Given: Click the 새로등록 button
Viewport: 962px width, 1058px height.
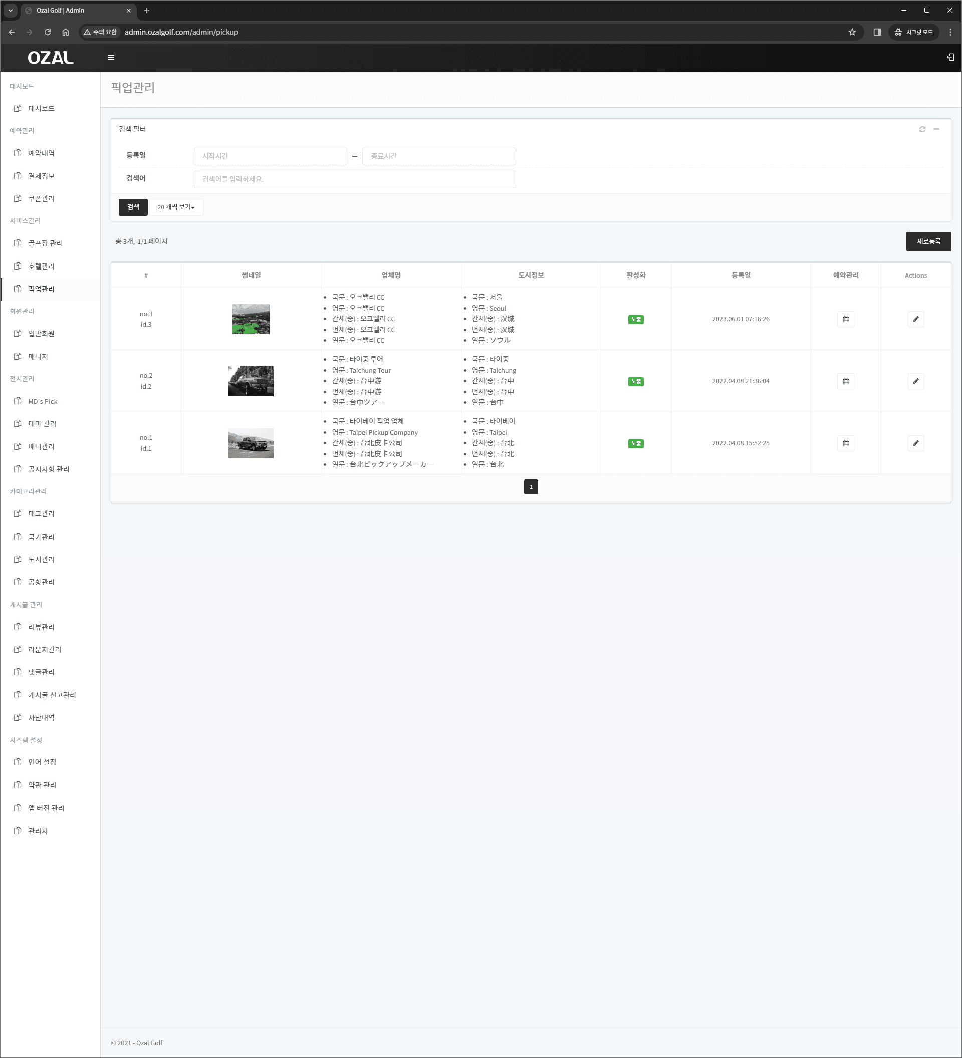Looking at the screenshot, I should coord(928,242).
